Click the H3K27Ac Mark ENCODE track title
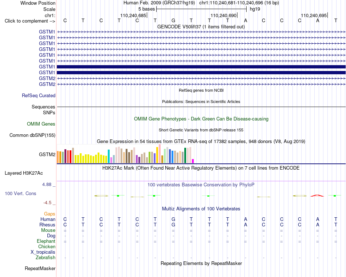The height and width of the screenshot is (277, 346). [201, 168]
